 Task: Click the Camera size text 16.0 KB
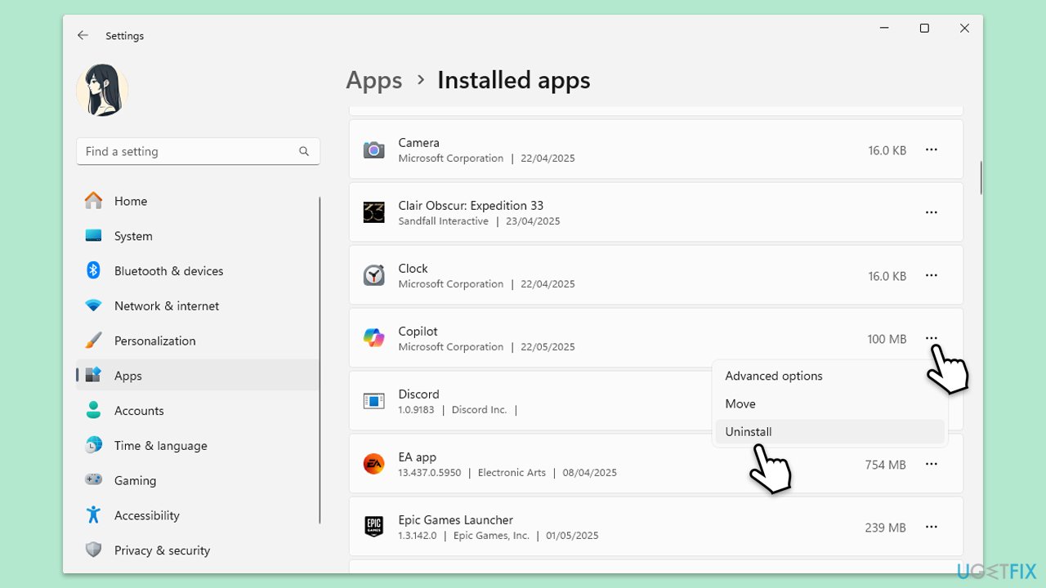click(887, 150)
